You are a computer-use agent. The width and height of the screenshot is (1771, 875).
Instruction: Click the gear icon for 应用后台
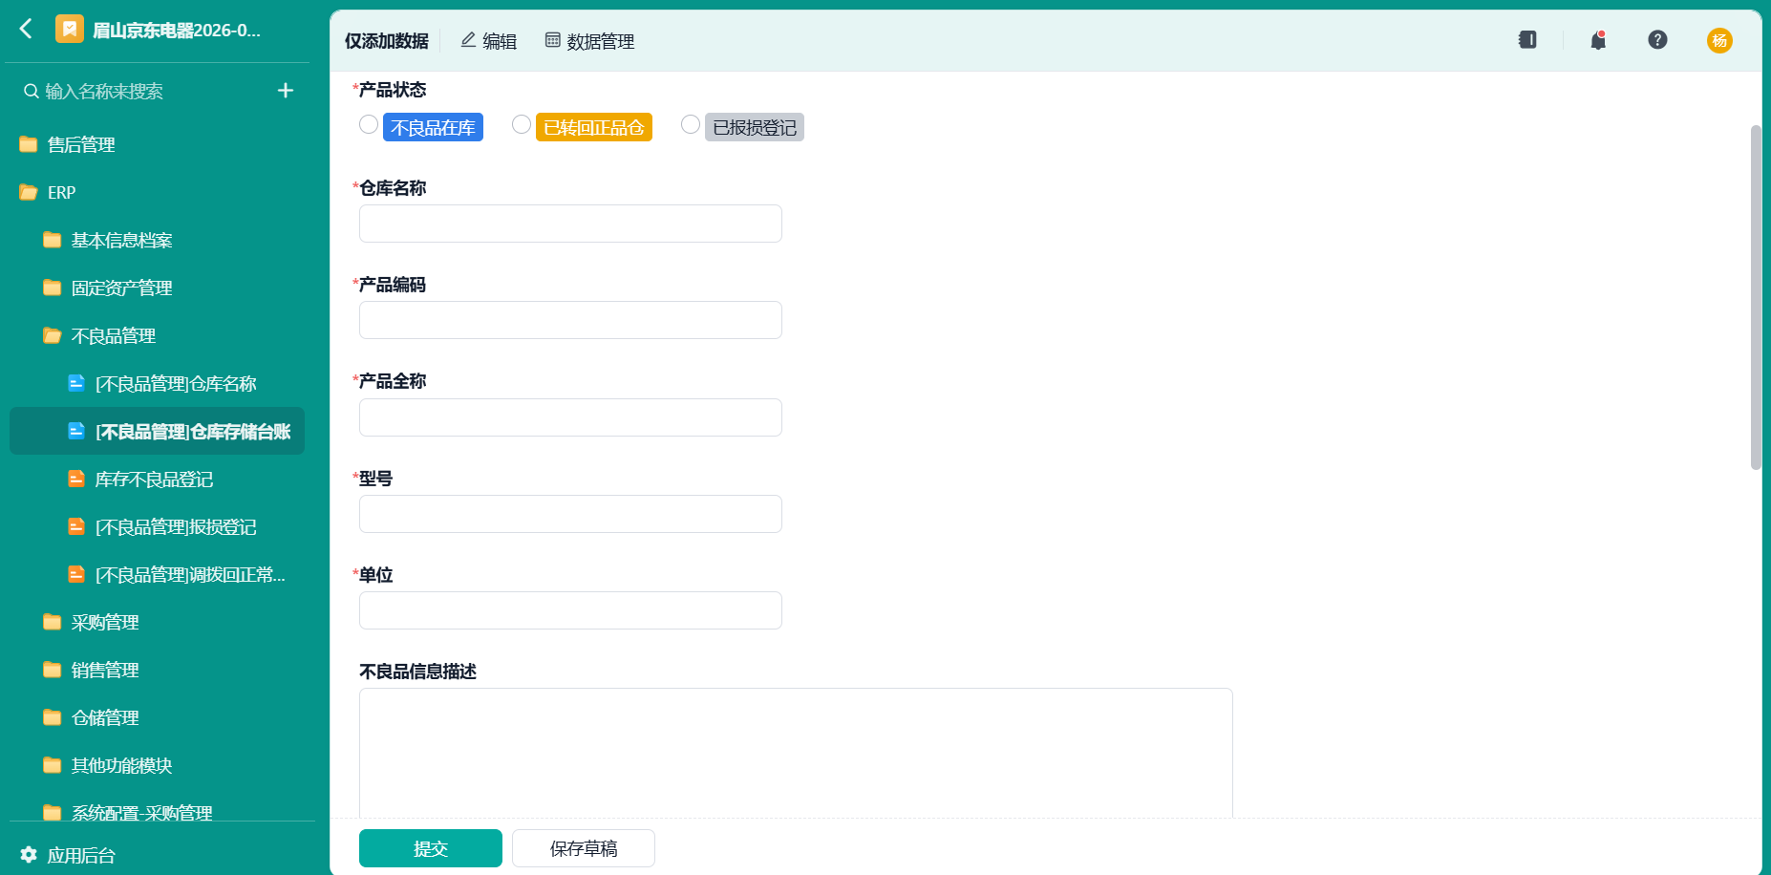[x=29, y=855]
